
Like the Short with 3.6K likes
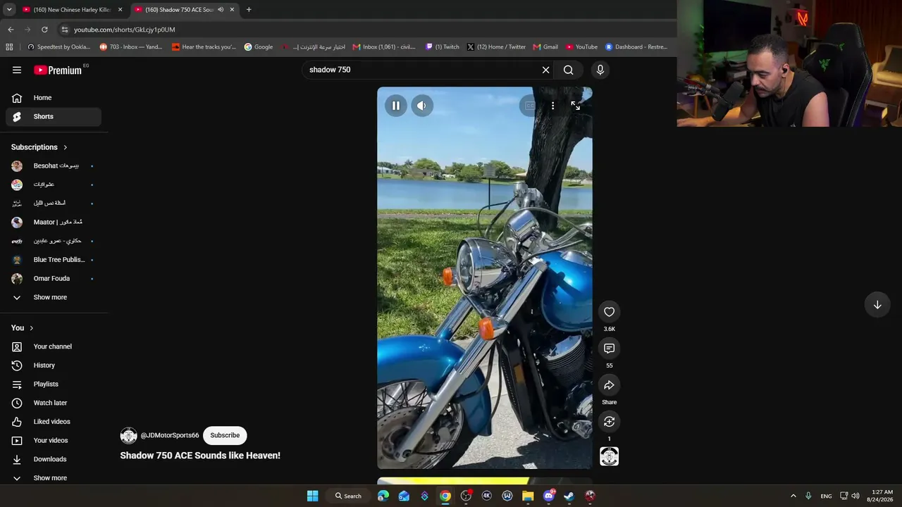[609, 312]
